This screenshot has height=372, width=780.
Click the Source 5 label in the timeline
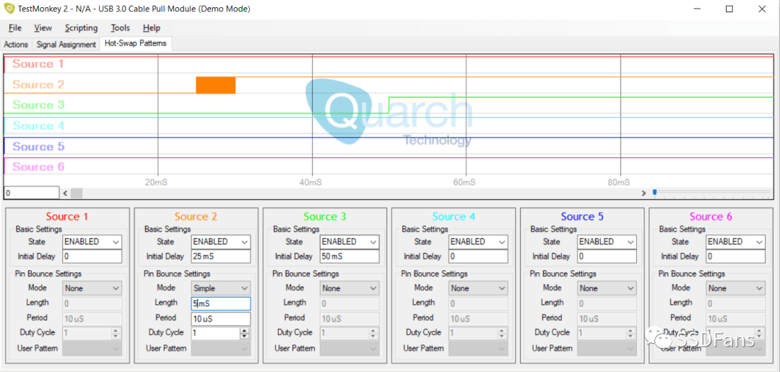coord(39,147)
